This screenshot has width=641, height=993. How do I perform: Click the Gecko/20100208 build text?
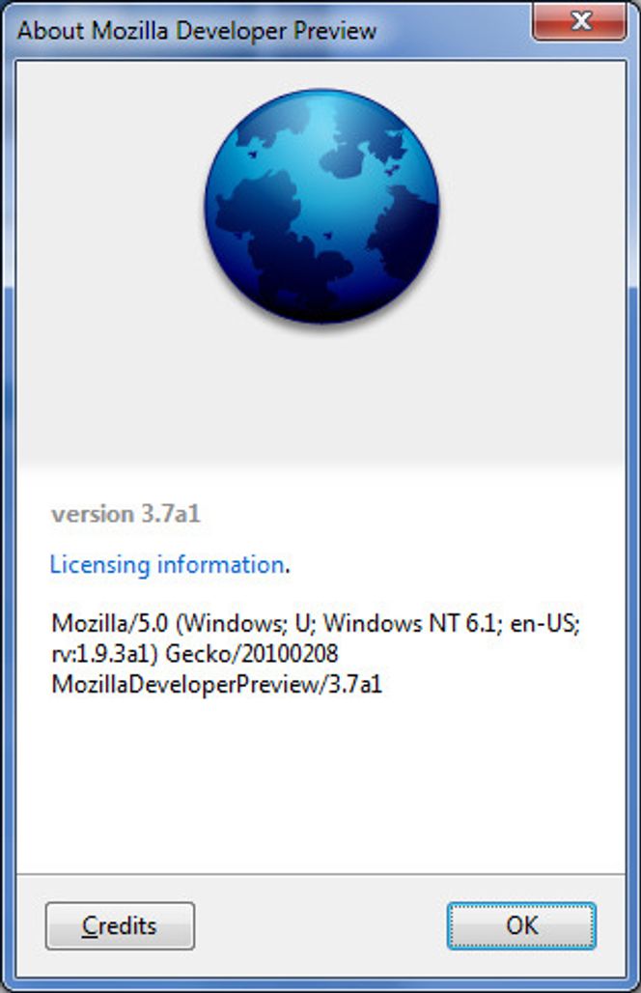pos(252,654)
